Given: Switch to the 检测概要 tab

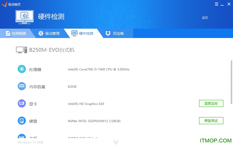Looking at the screenshot, I should coord(18,33).
